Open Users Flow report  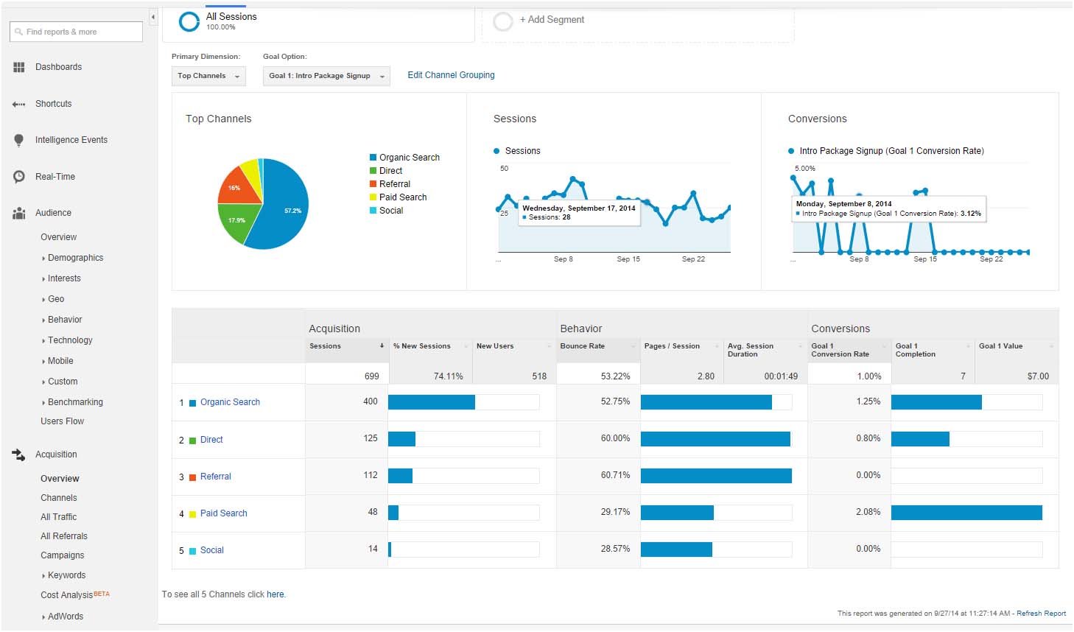coord(63,421)
